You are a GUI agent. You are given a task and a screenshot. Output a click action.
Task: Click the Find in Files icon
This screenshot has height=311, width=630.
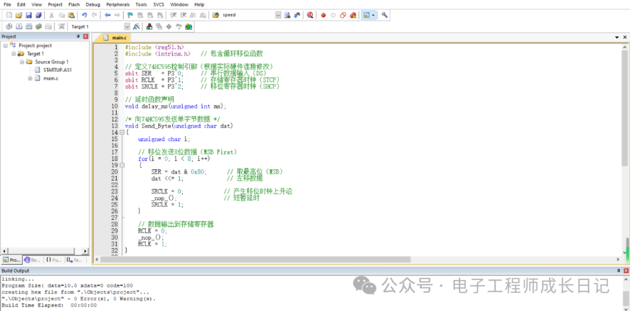(x=215, y=15)
